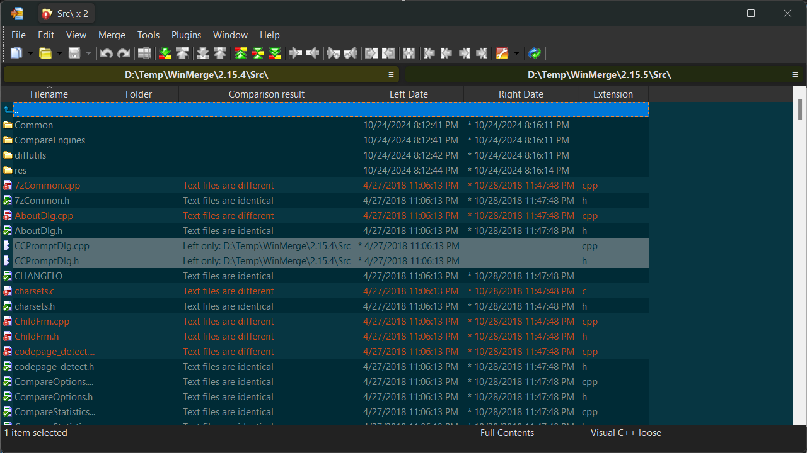
Task: Select the CCPromptDlg.h file
Action: coord(325,261)
